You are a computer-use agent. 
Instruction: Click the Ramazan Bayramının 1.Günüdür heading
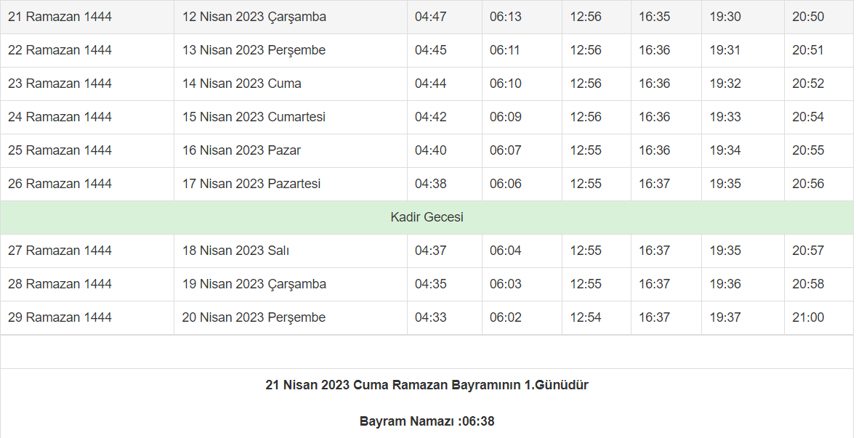(427, 385)
